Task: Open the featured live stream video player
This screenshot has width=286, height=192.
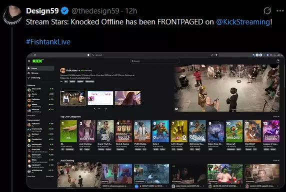Action: point(226,88)
